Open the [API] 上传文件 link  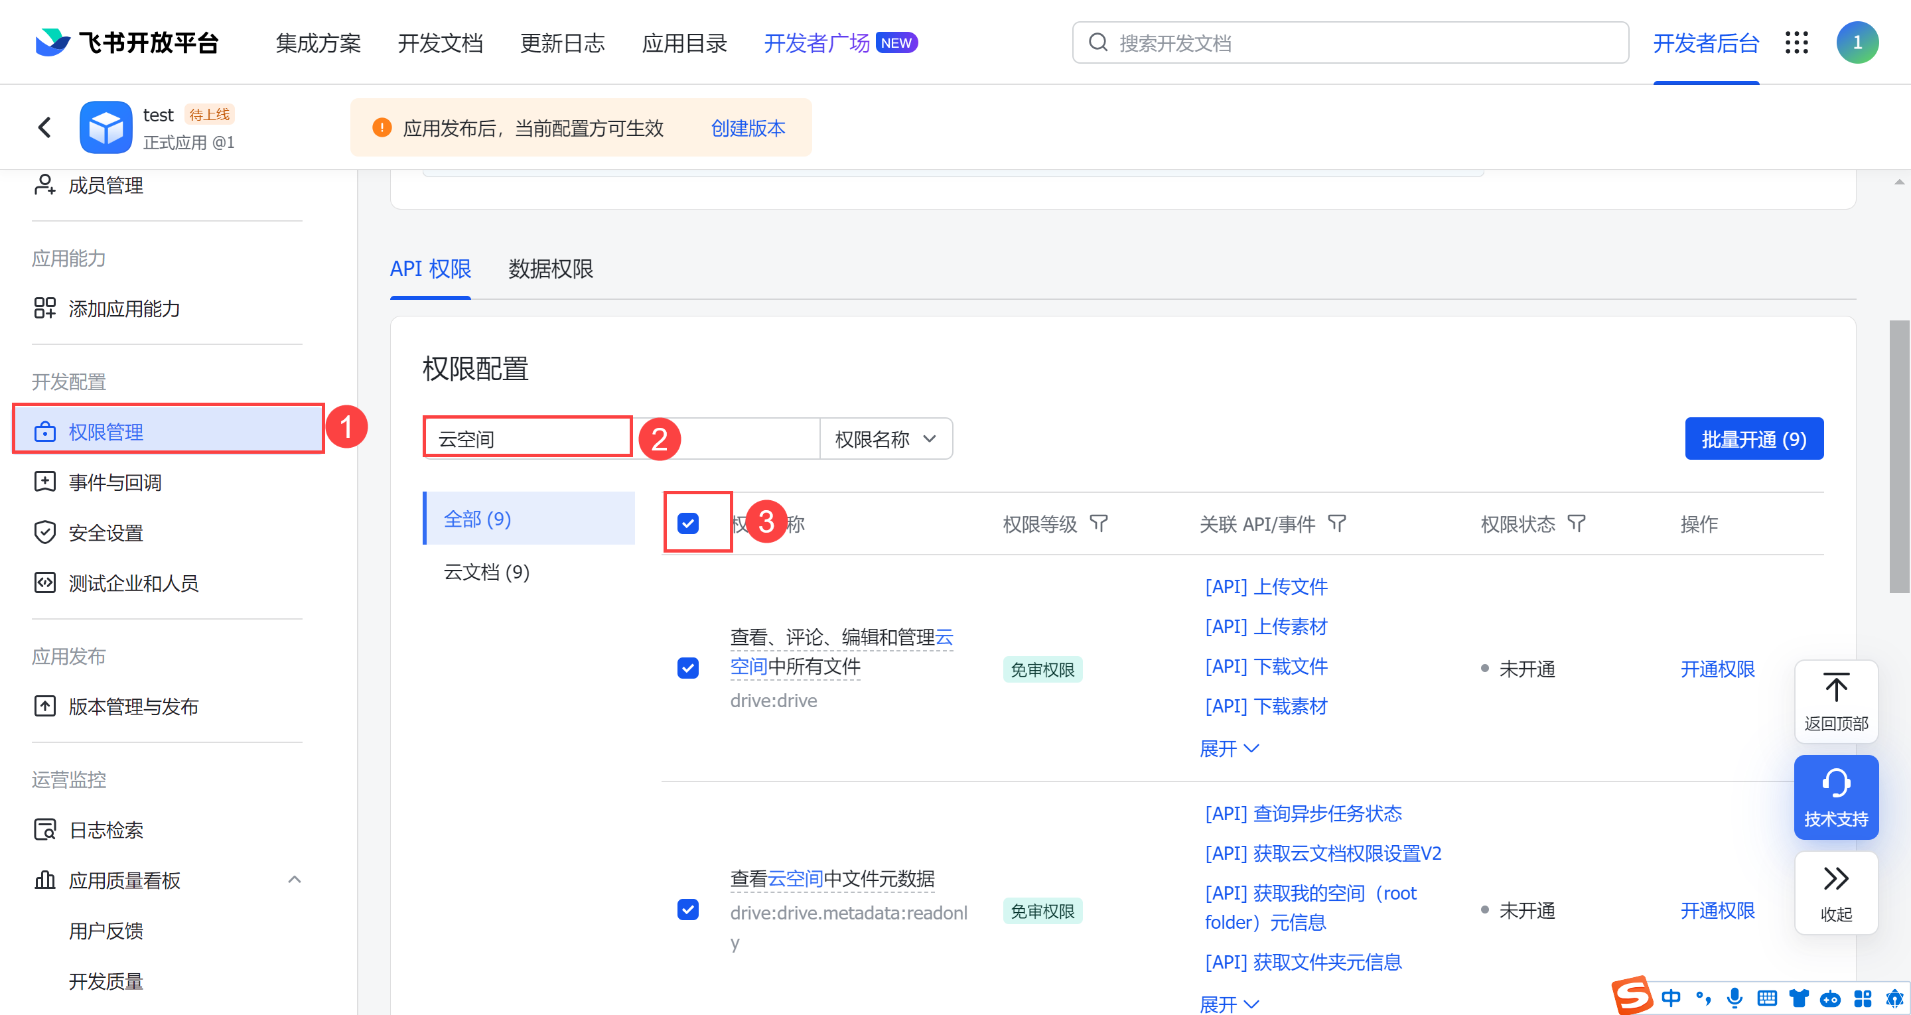(1265, 586)
